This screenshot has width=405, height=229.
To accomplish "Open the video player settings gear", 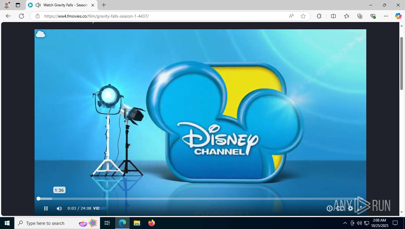I will coord(351,208).
